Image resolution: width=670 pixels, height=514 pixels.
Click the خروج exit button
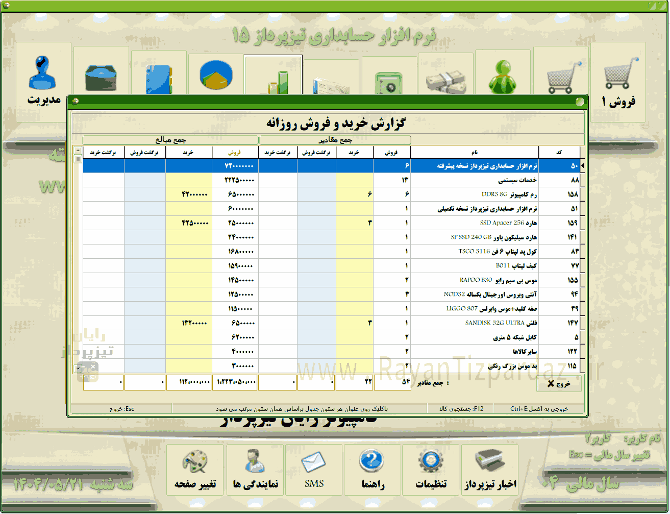point(559,384)
